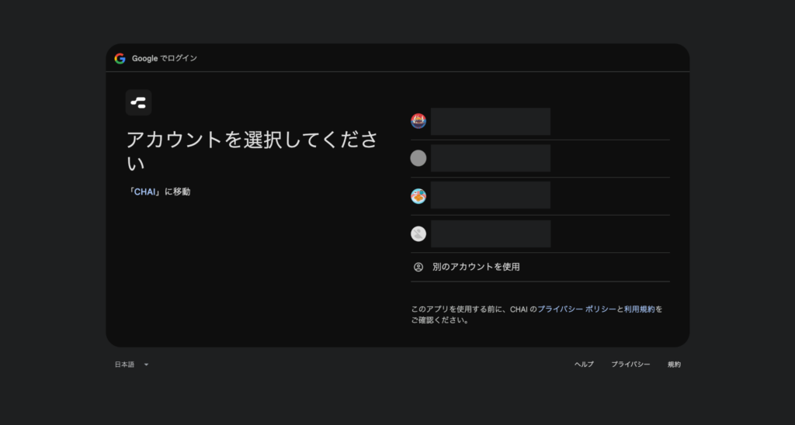Image resolution: width=795 pixels, height=425 pixels.
Task: Open the 利用規約 link
Action: (640, 309)
